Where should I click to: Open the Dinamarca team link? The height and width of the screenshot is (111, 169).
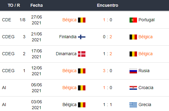pos(66,54)
